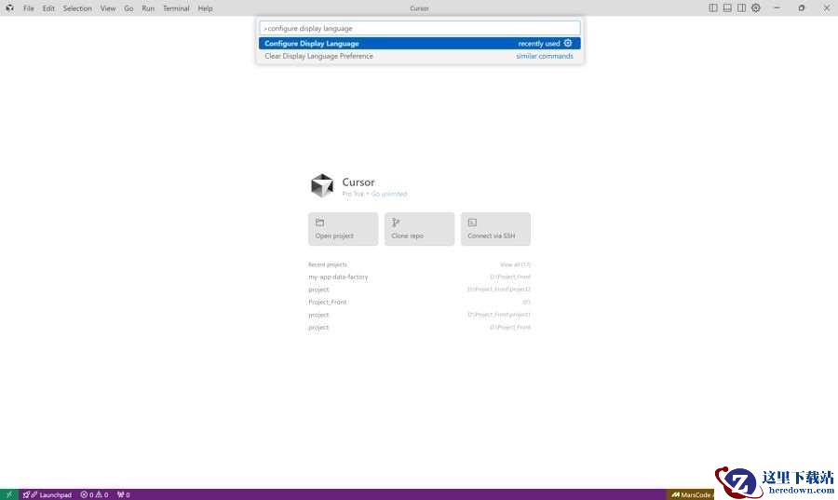Click the Open project button
This screenshot has width=838, height=500.
(343, 229)
